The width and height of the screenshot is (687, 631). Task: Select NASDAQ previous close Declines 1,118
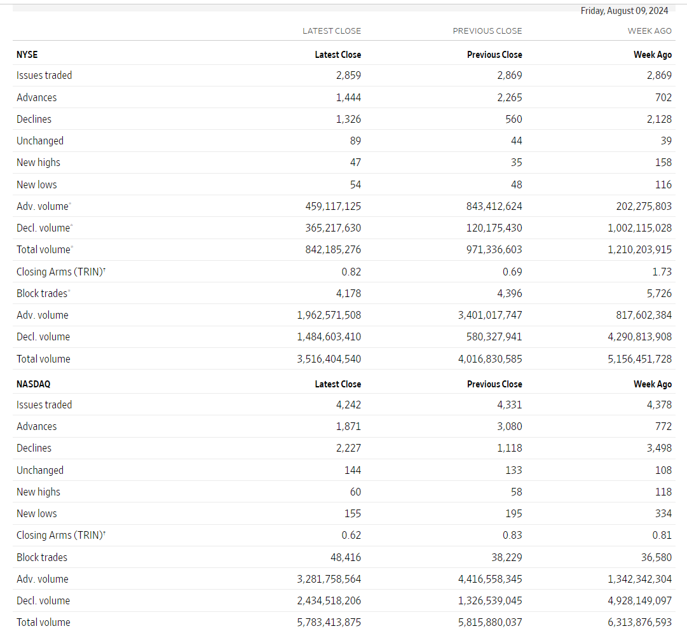pyautogui.click(x=510, y=448)
